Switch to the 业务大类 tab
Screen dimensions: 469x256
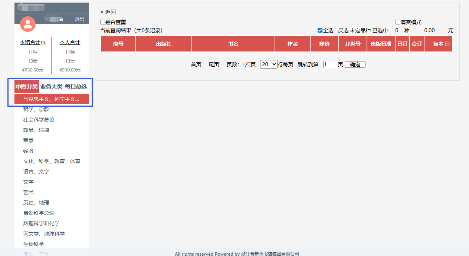point(51,86)
